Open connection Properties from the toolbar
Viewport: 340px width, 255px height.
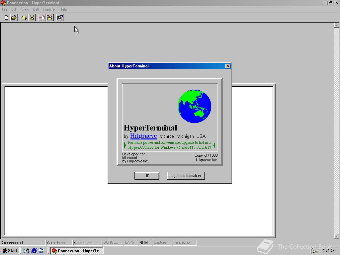click(x=60, y=18)
